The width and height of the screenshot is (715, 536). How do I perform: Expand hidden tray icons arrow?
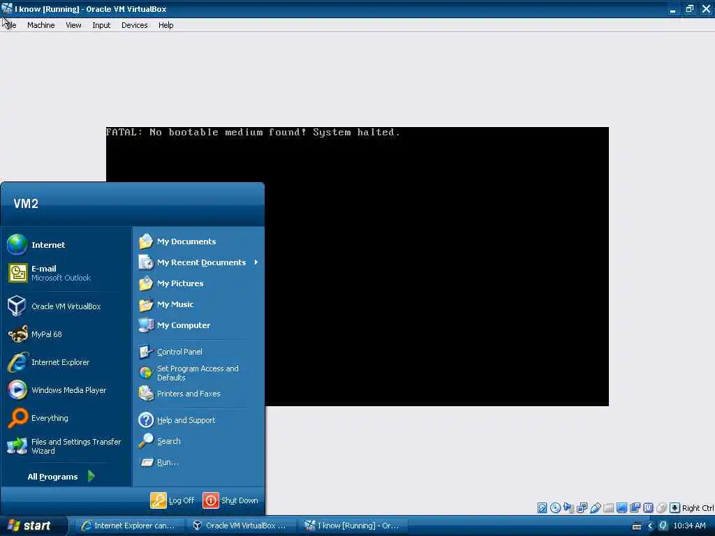[x=651, y=526]
